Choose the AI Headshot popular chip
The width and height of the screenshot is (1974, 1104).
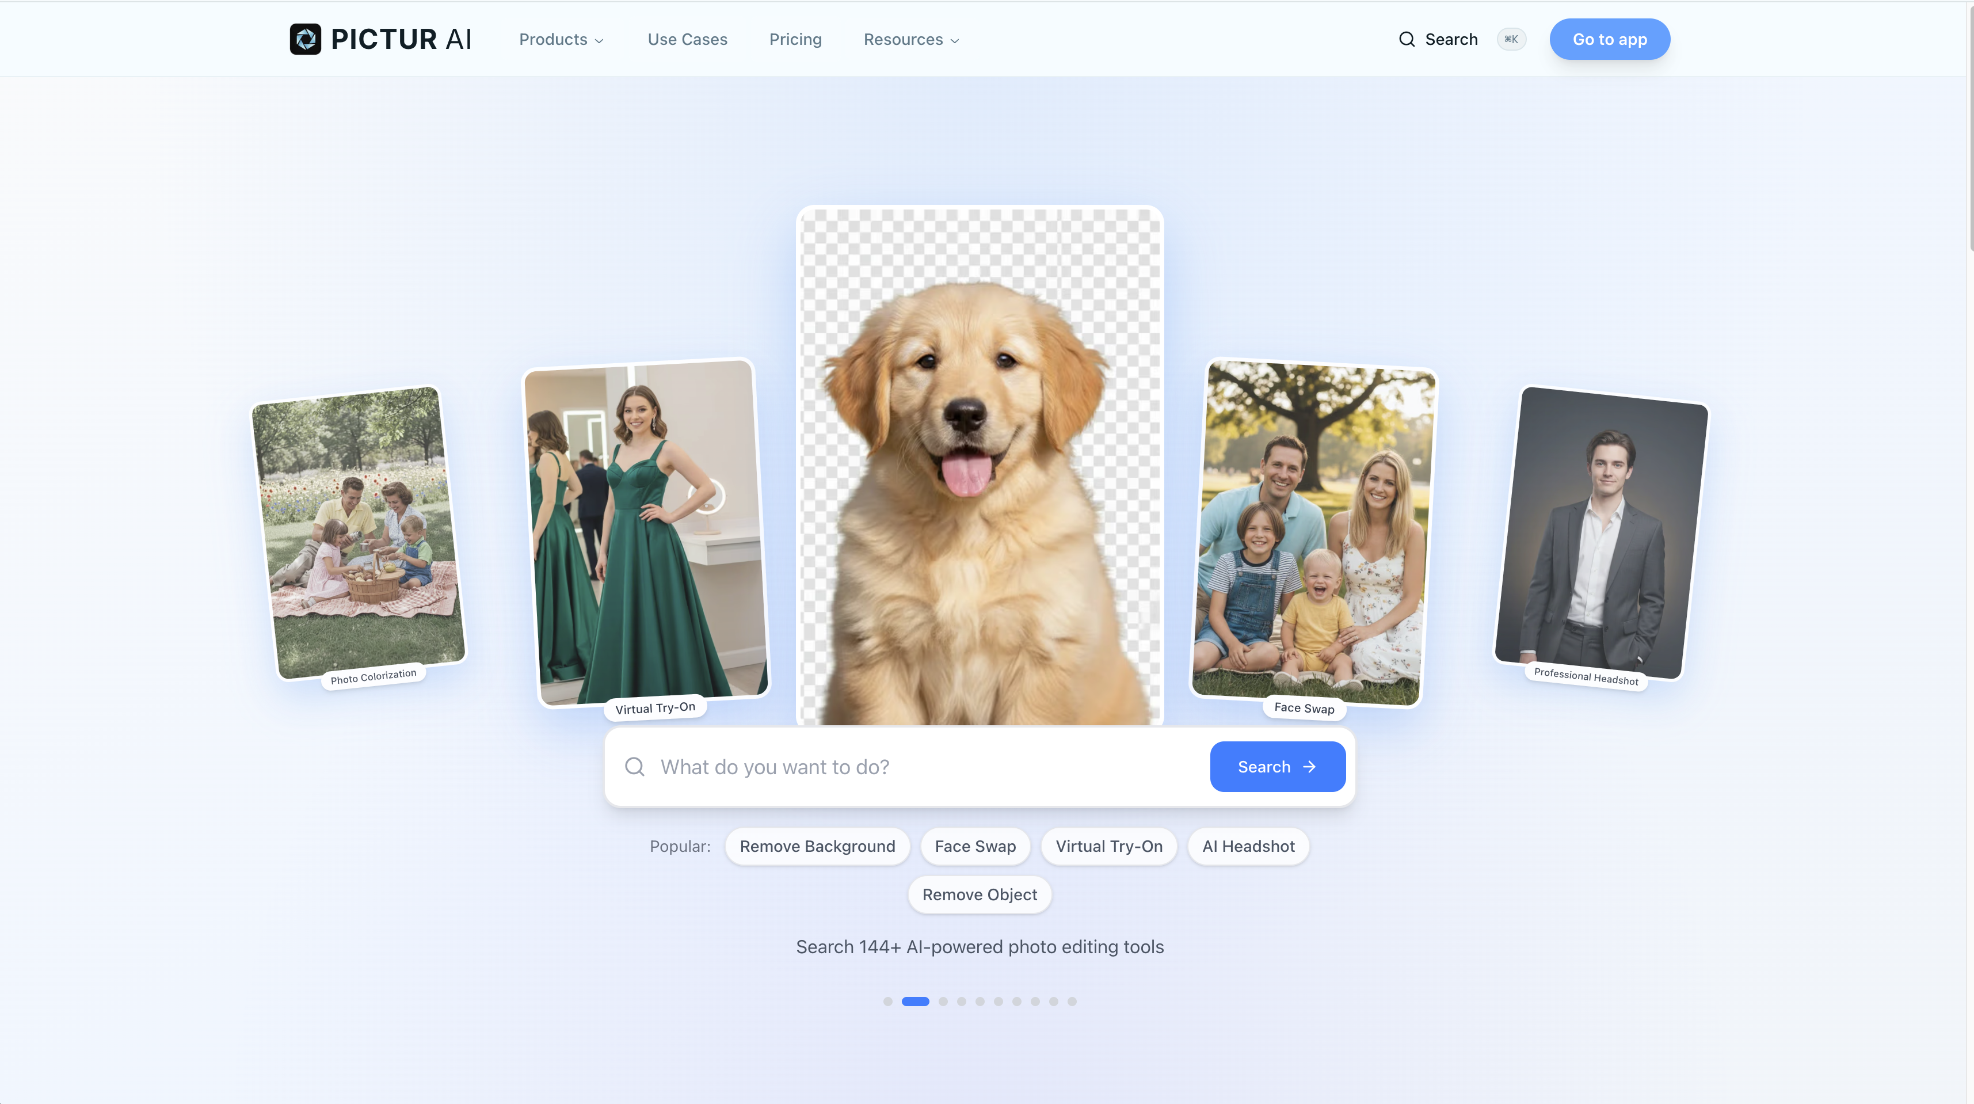tap(1248, 846)
